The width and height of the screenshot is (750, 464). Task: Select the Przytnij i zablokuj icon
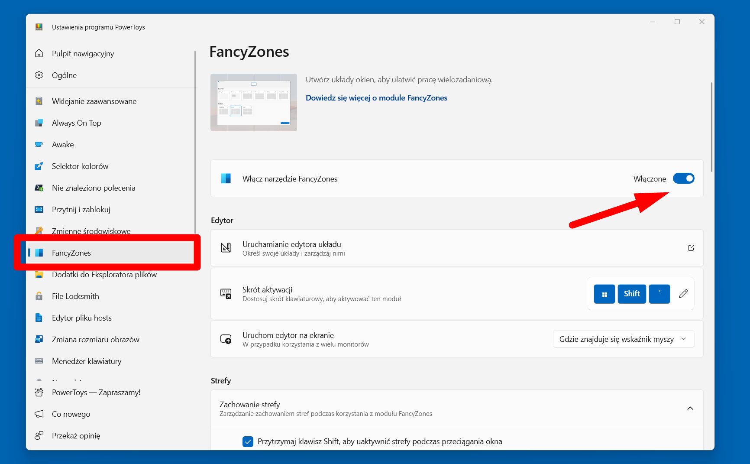pos(39,209)
